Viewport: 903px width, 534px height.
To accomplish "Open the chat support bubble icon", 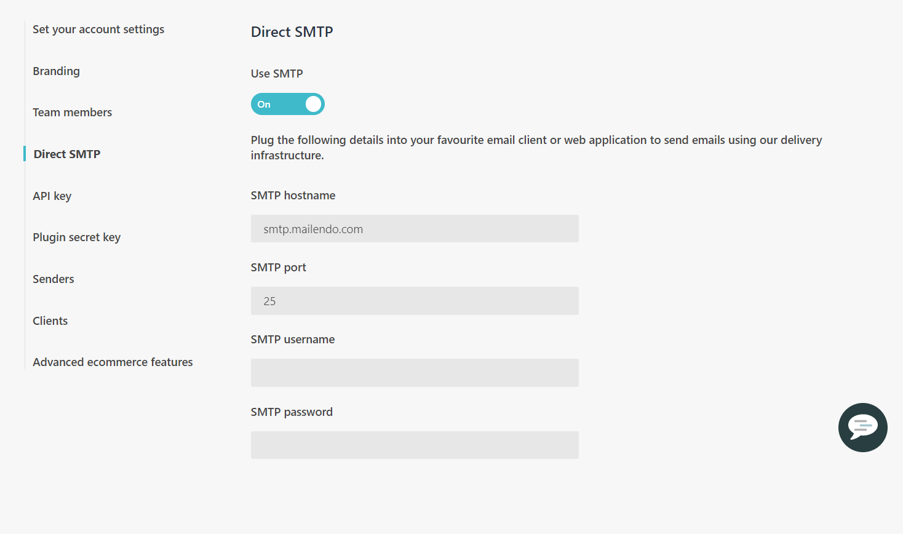I will [x=862, y=427].
